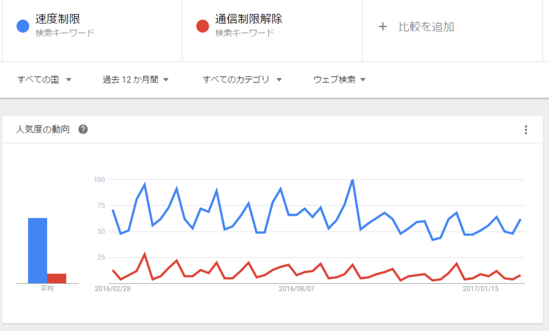Click the red circle beside 通信制限解除

pyautogui.click(x=203, y=26)
